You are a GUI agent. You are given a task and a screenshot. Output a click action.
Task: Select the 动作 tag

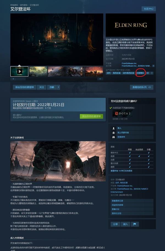pyautogui.click(x=109, y=73)
